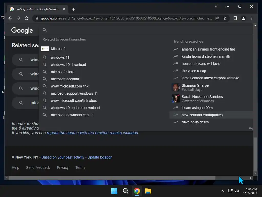Select trending 'houston texans will levis'
Viewport: 262px width, 197px height.
point(211,64)
